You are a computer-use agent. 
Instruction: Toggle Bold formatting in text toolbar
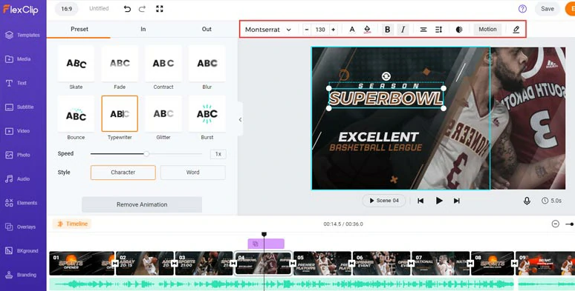pyautogui.click(x=387, y=30)
